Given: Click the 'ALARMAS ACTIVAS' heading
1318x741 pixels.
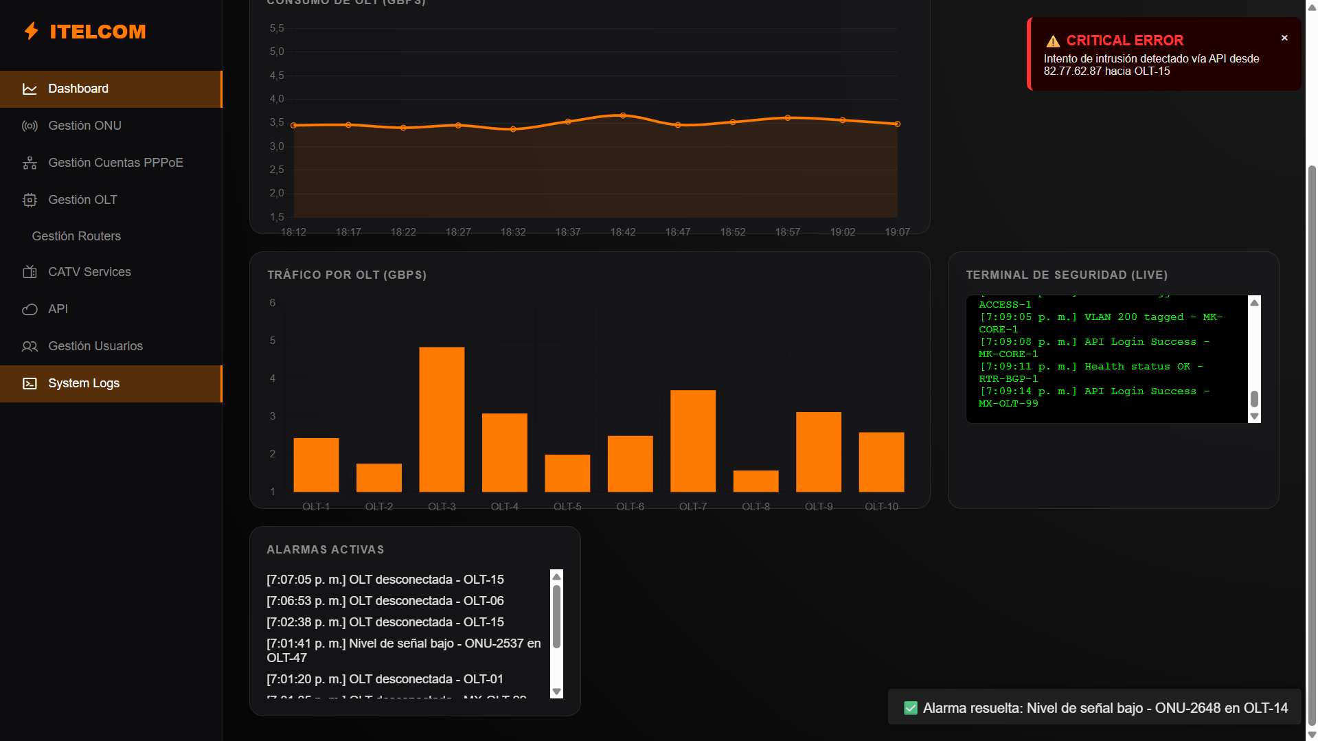Looking at the screenshot, I should coord(326,550).
